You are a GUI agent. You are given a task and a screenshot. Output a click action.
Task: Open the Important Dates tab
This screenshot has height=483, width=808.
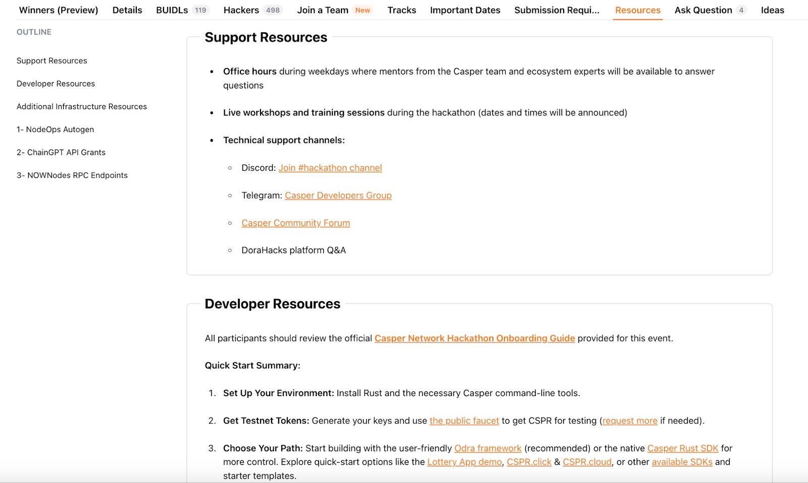coord(465,10)
